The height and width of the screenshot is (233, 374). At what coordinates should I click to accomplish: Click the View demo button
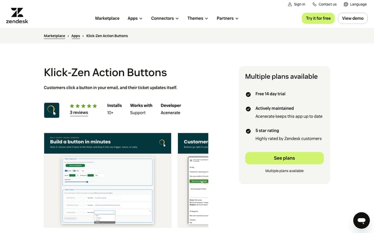coord(353,18)
